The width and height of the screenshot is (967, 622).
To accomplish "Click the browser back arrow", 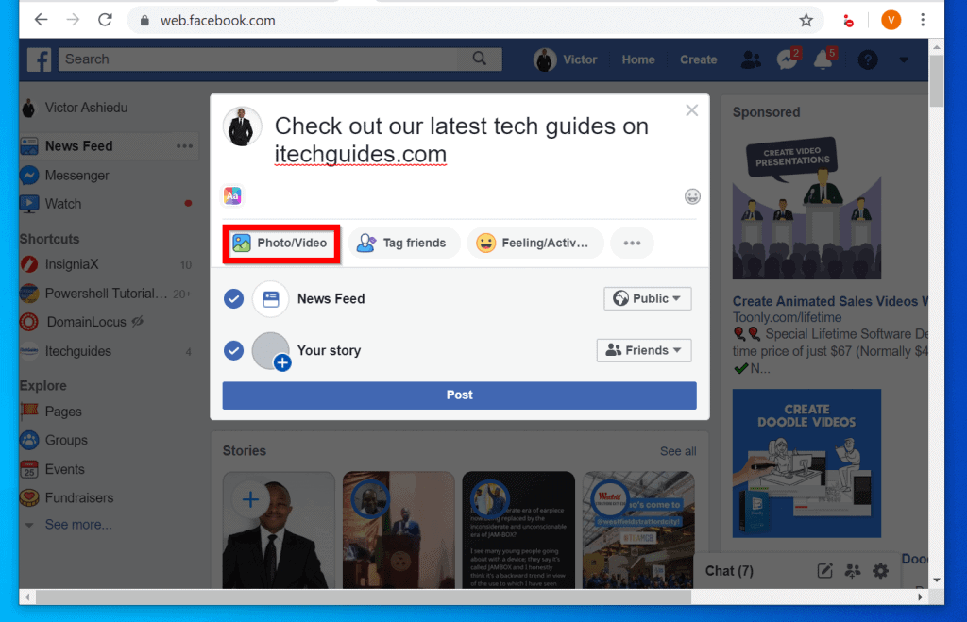I will (x=41, y=21).
